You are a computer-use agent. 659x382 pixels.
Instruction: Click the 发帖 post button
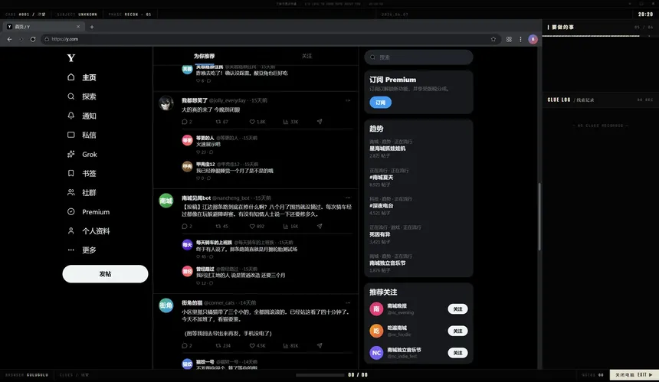105,274
